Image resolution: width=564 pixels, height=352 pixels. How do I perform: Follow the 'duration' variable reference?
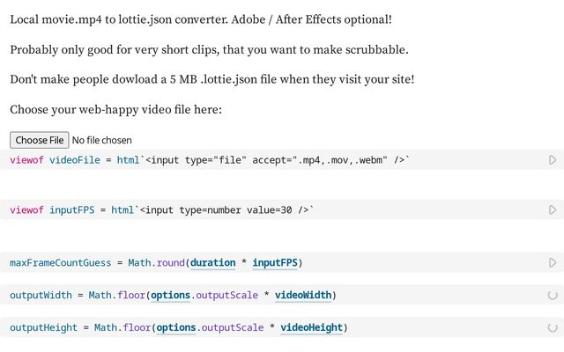click(x=213, y=263)
